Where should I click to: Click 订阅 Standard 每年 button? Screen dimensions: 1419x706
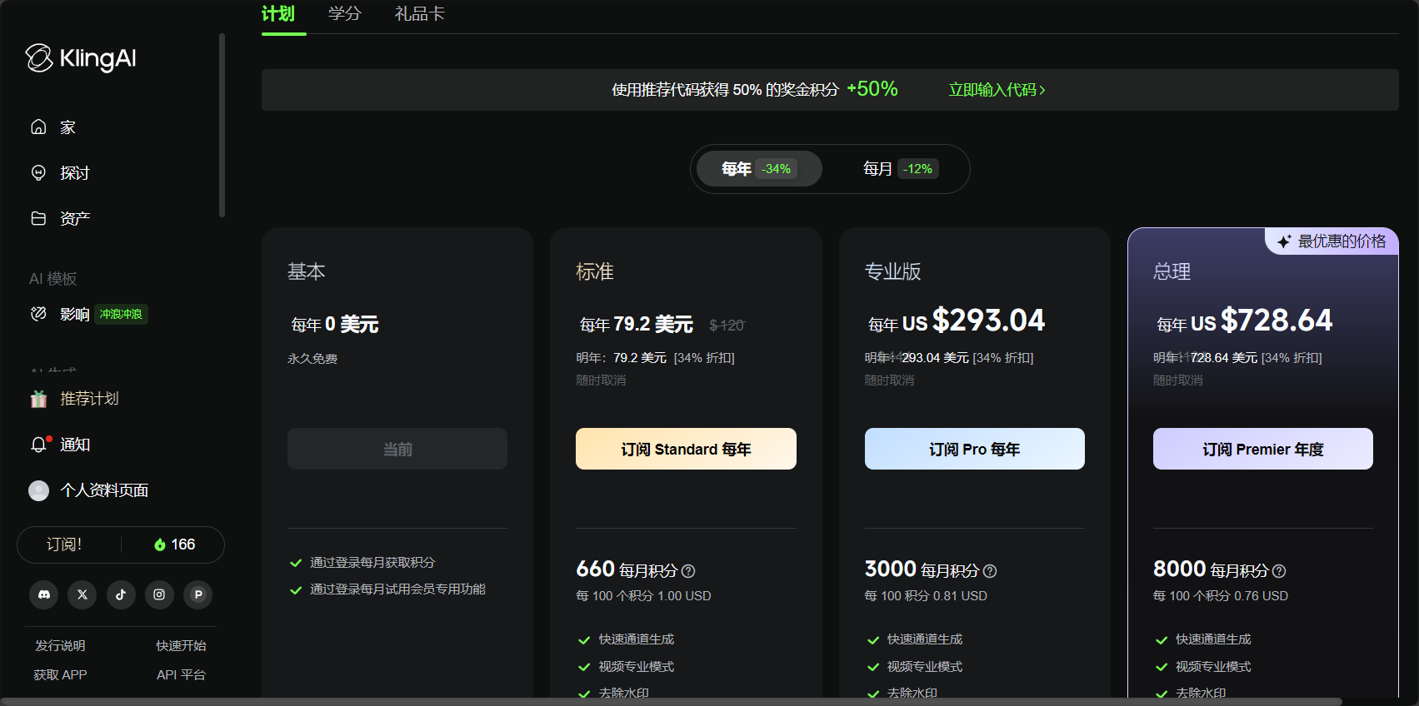(x=686, y=449)
